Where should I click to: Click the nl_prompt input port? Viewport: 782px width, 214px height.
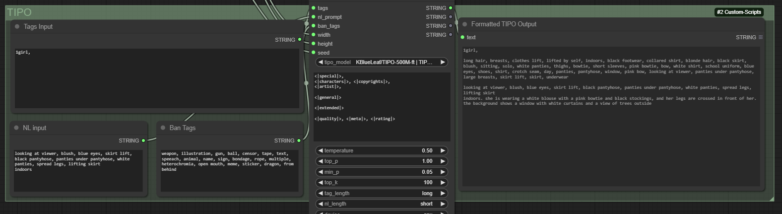[313, 17]
